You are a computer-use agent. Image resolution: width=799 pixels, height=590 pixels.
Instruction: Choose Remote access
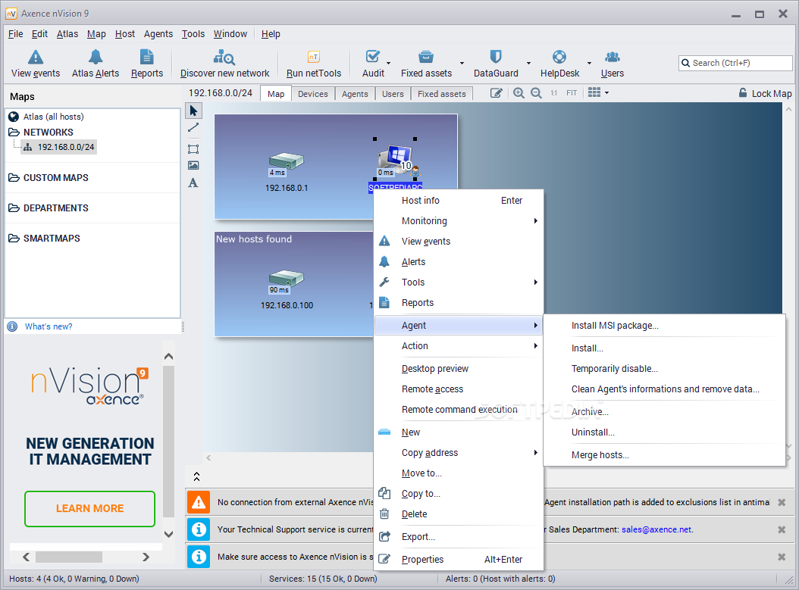tap(459, 389)
